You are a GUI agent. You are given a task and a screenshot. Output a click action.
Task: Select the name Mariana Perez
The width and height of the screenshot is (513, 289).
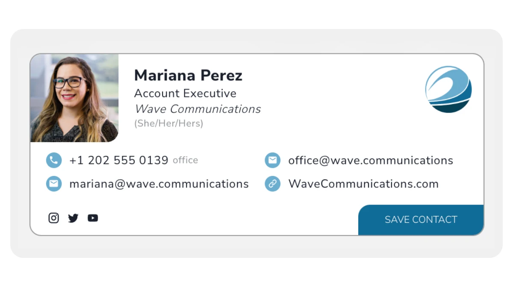tap(188, 76)
